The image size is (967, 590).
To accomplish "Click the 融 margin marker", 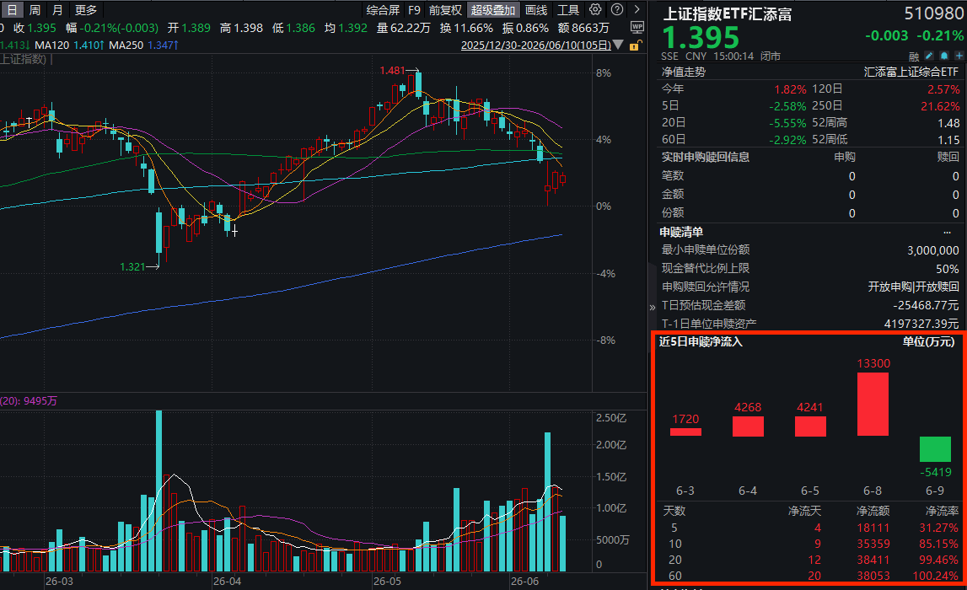I will 914,56.
